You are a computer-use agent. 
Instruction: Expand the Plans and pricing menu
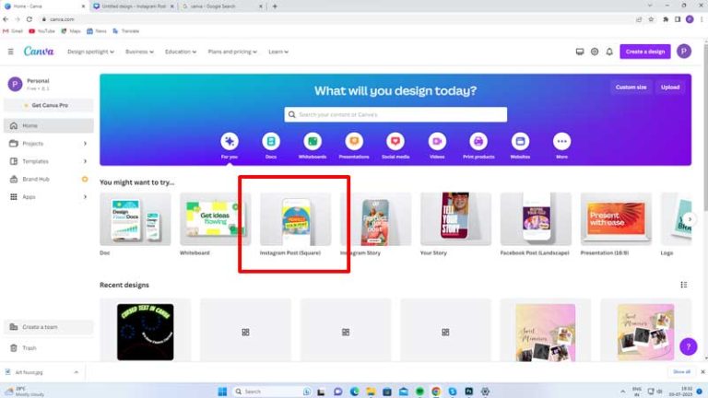coord(233,52)
